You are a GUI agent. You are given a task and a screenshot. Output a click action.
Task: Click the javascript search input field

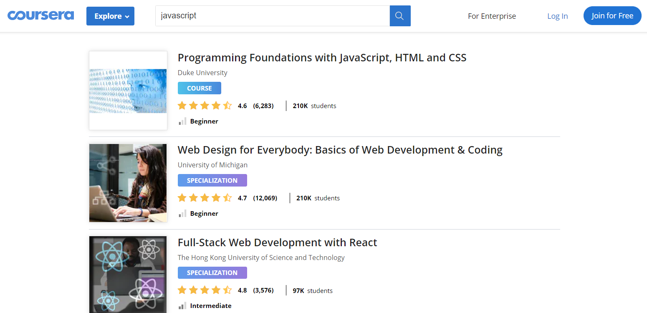(273, 16)
